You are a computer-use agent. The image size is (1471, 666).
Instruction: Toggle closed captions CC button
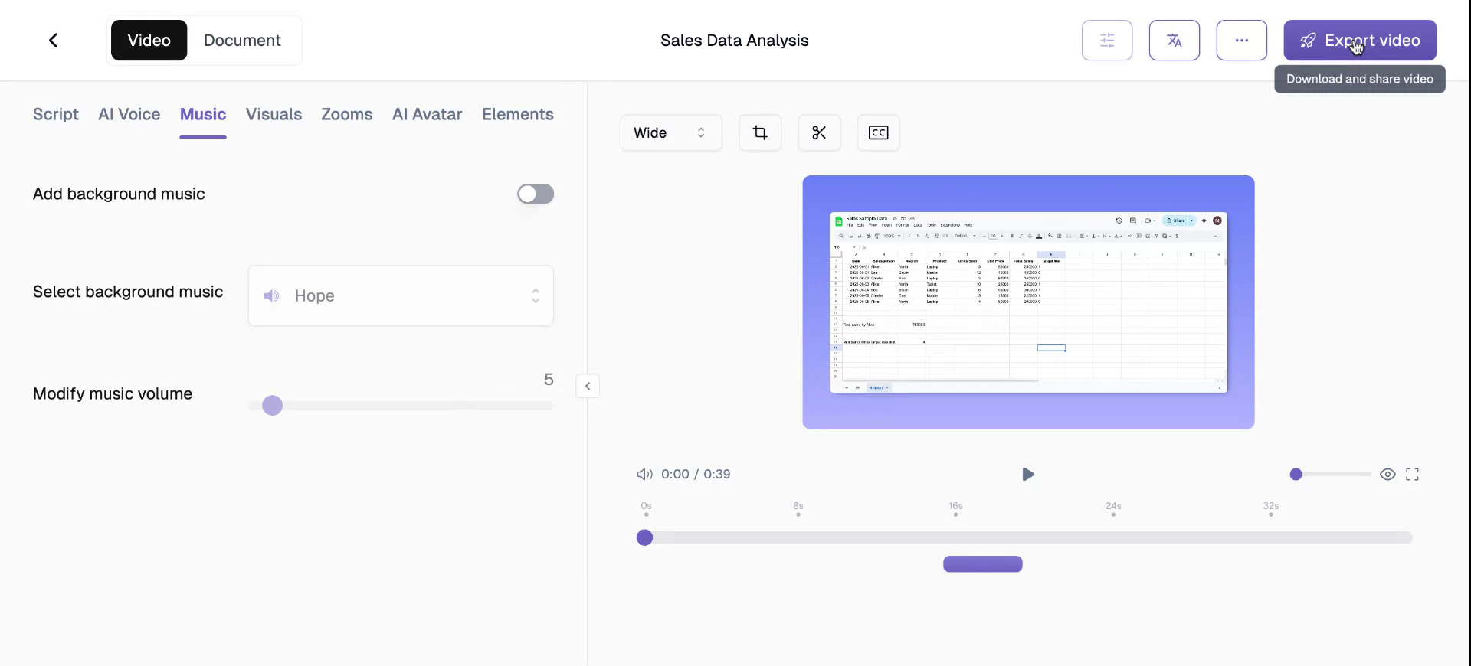click(878, 133)
